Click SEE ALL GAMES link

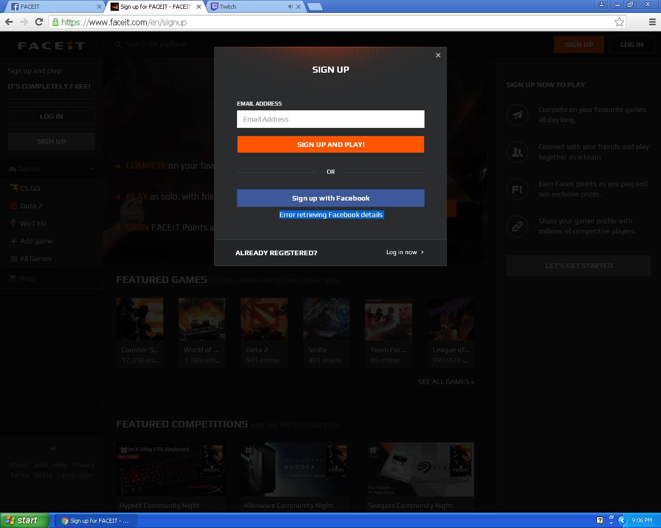tap(446, 382)
